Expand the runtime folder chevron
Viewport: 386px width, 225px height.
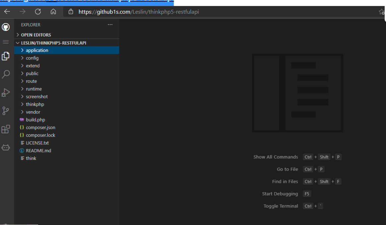point(22,89)
